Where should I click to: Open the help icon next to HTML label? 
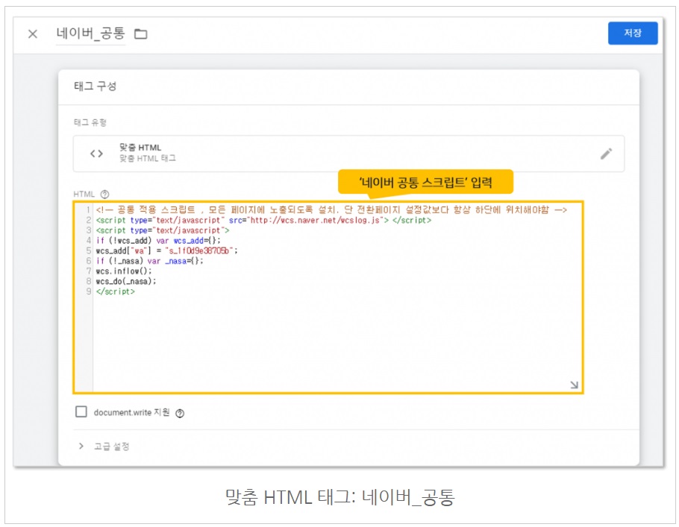pos(104,195)
